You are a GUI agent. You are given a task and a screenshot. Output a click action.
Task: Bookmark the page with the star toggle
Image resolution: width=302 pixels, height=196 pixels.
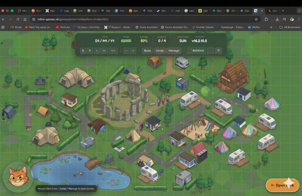pyautogui.click(x=256, y=19)
